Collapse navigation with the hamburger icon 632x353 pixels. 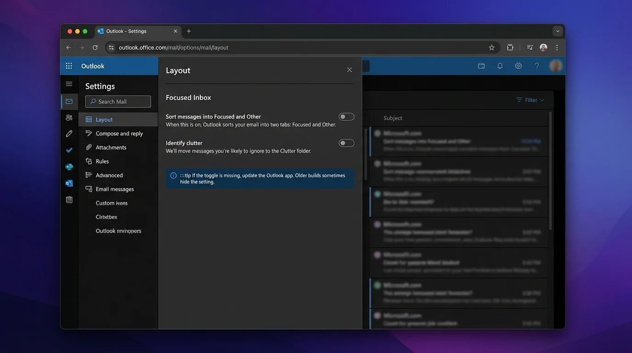tap(69, 84)
